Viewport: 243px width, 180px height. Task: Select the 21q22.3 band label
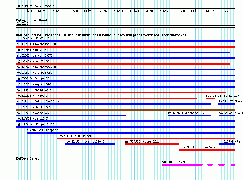click(22, 23)
